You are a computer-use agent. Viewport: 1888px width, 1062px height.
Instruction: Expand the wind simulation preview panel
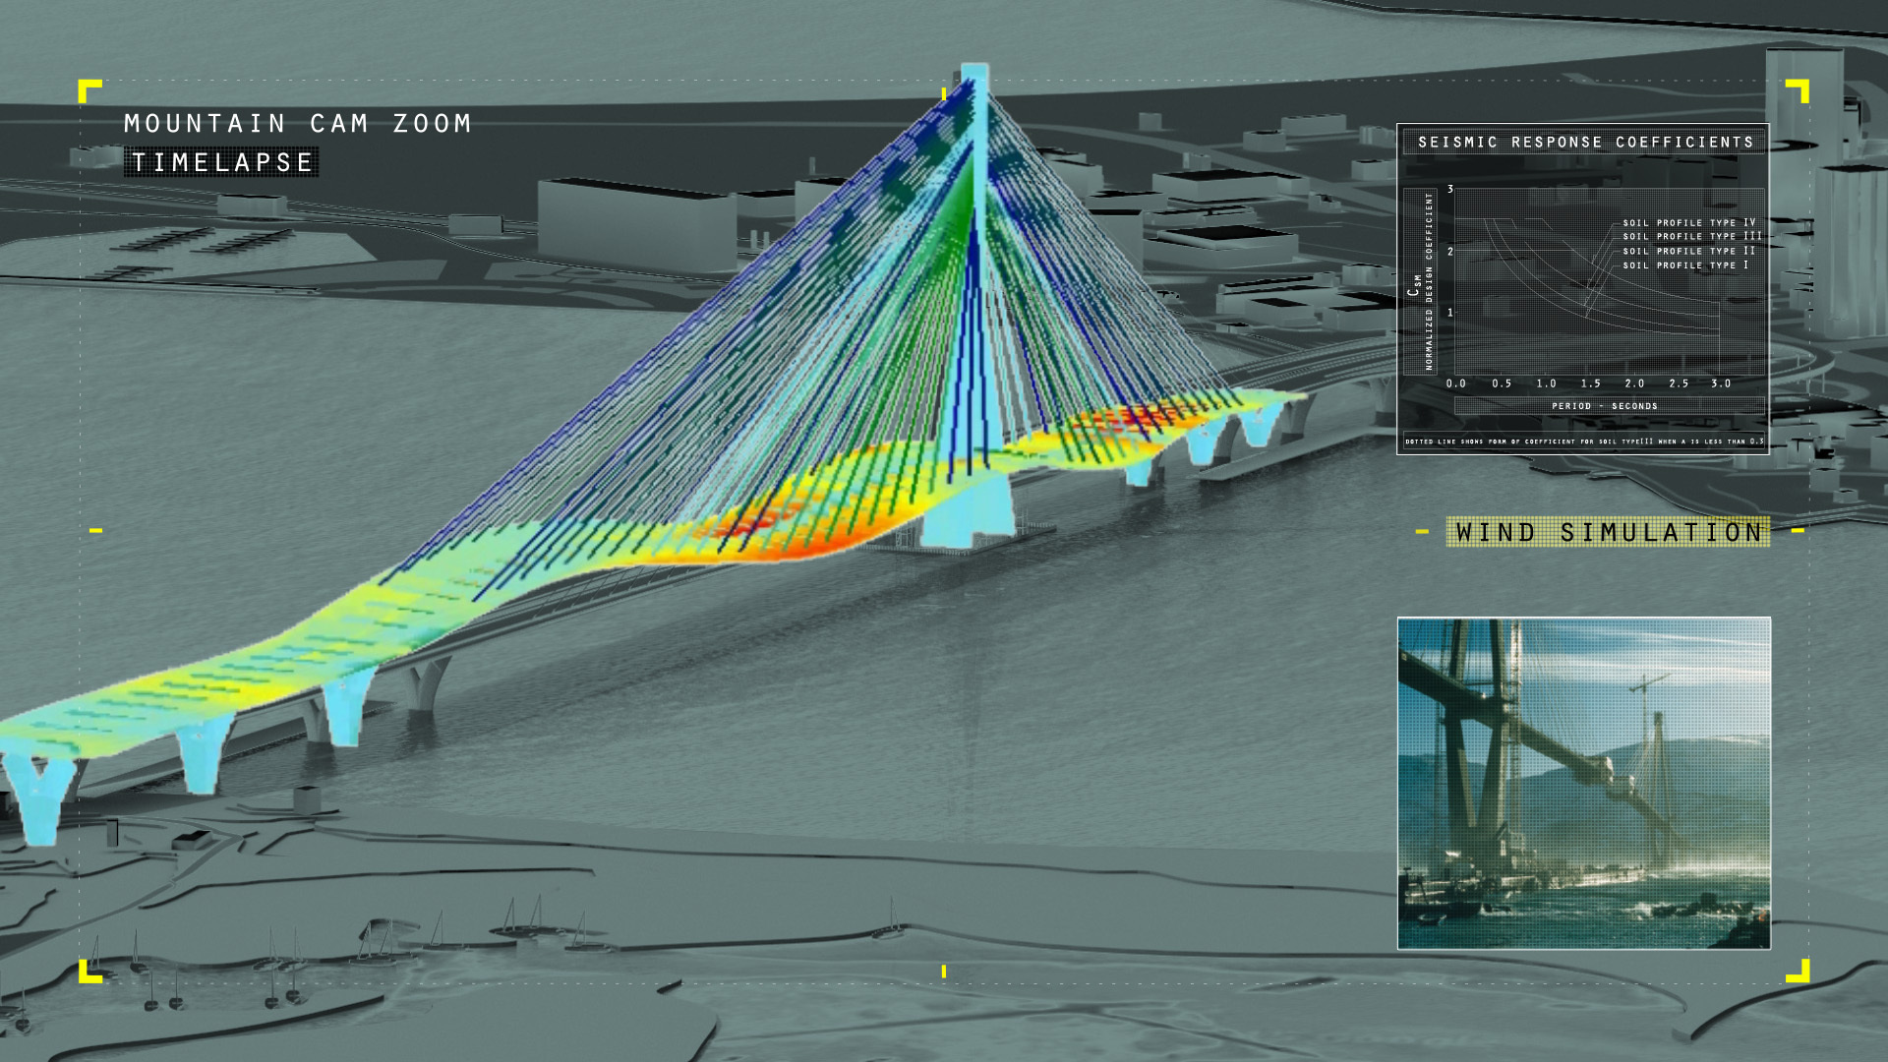(1585, 782)
